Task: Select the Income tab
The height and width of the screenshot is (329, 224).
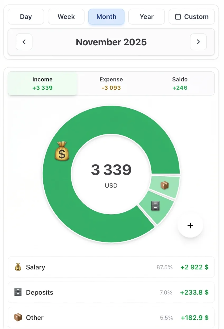Action: click(x=42, y=83)
